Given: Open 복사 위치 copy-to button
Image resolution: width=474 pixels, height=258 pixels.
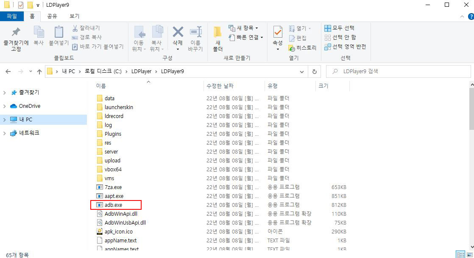Looking at the screenshot, I should [156, 38].
